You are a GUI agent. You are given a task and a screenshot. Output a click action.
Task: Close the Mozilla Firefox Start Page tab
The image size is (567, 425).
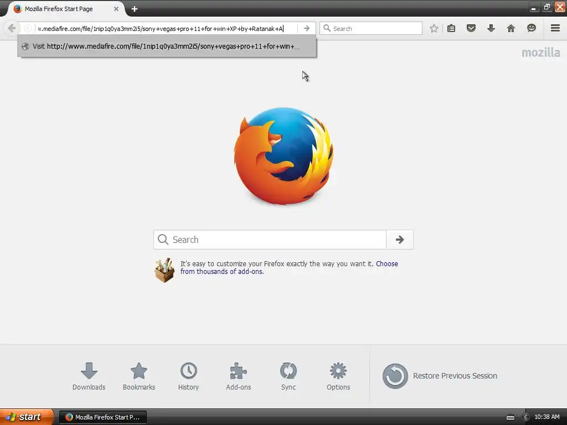pos(116,9)
